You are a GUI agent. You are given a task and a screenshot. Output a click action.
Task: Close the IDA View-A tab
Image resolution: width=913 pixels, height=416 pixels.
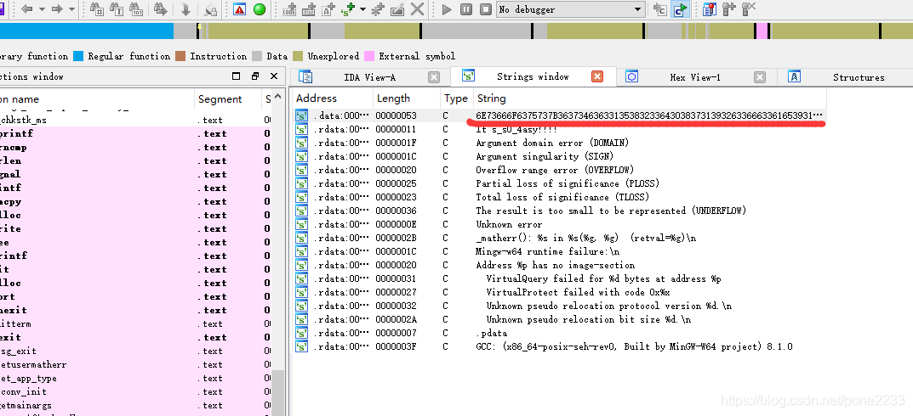point(434,77)
